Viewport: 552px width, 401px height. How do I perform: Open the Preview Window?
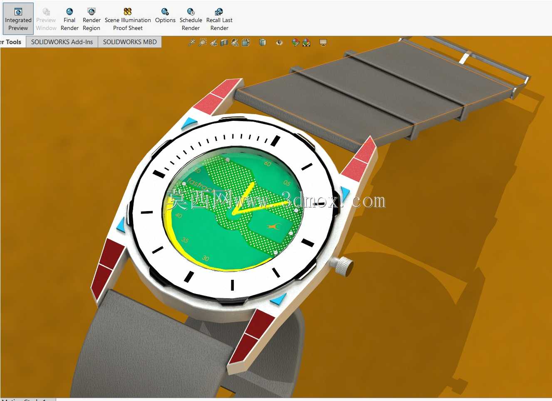(46, 19)
